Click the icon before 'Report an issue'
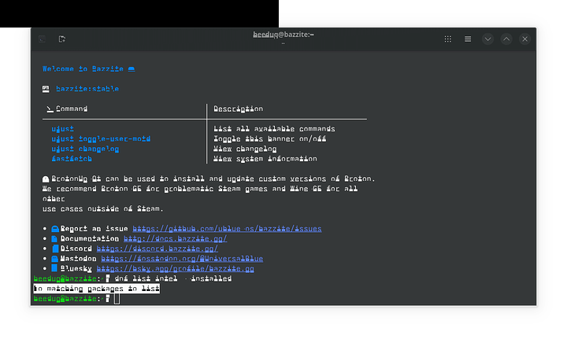 click(x=55, y=229)
